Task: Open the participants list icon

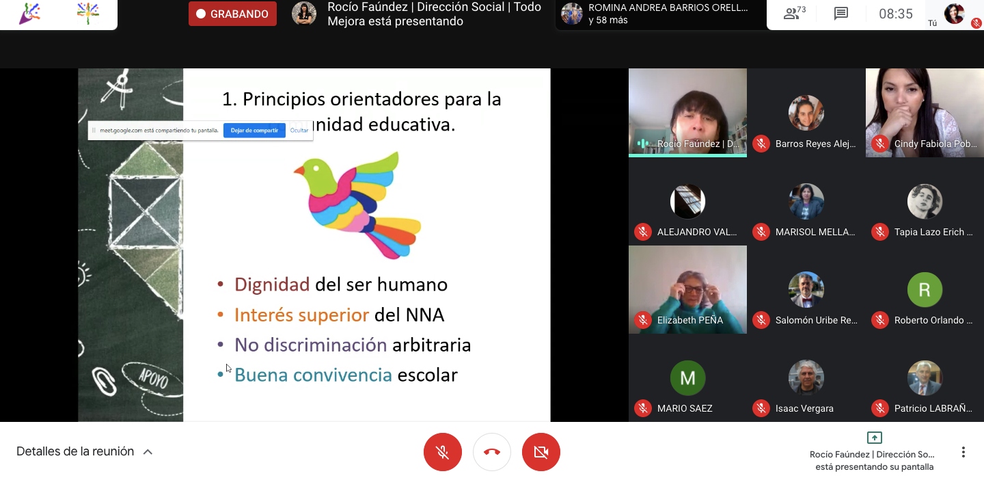Action: point(795,14)
